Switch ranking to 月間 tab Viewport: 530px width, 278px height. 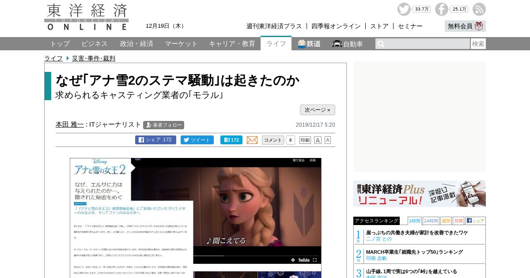[458, 221]
